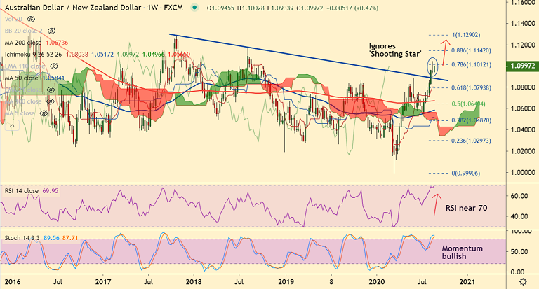This screenshot has height=289, width=539.
Task: Click the 2019 label on time axis
Action: click(286, 282)
